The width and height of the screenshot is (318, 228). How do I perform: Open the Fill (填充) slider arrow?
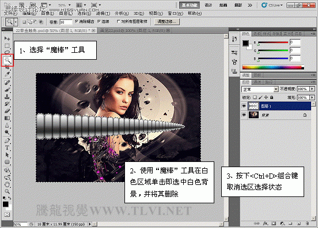click(312, 98)
